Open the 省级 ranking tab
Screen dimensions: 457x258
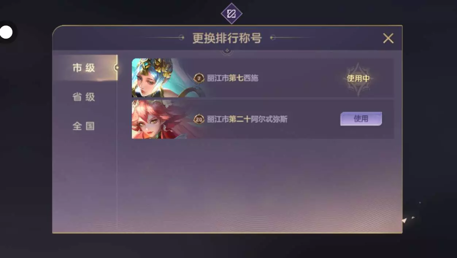click(x=84, y=97)
